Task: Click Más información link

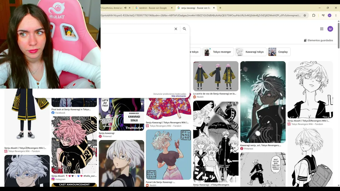Action: (x=179, y=96)
